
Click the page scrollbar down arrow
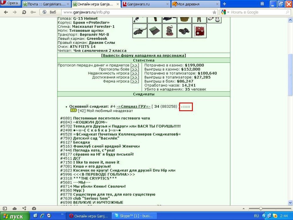coord(290,202)
